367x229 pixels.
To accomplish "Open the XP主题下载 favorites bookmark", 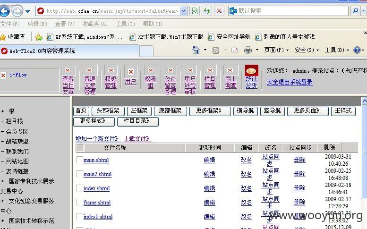I will [166, 37].
